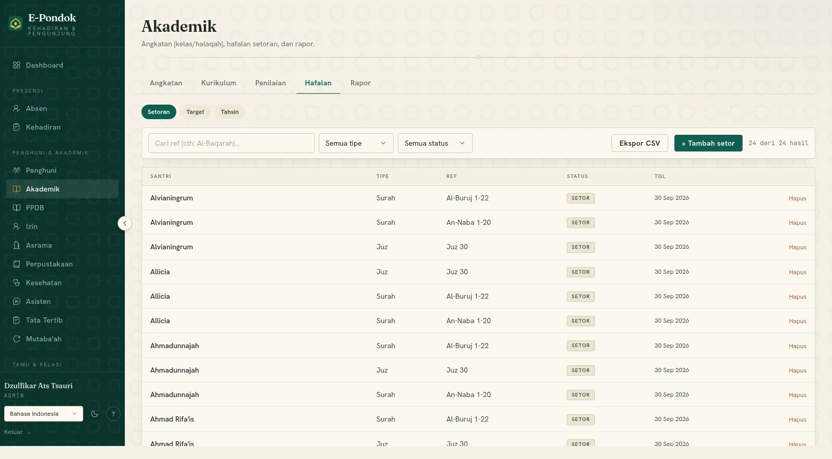
Task: Switch to the Kurikulum tab
Action: [219, 83]
